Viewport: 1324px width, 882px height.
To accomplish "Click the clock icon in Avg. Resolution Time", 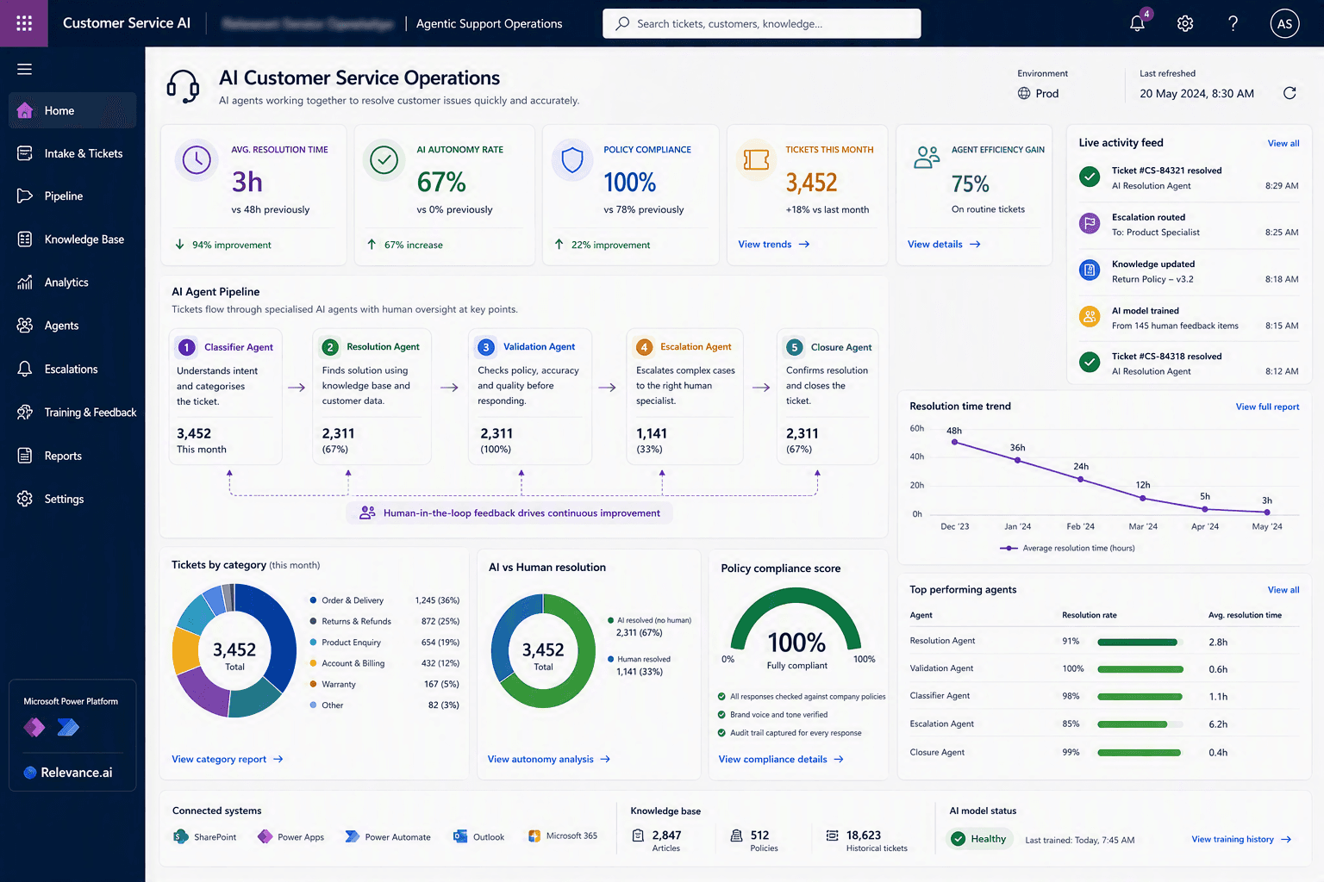I will click(x=197, y=159).
